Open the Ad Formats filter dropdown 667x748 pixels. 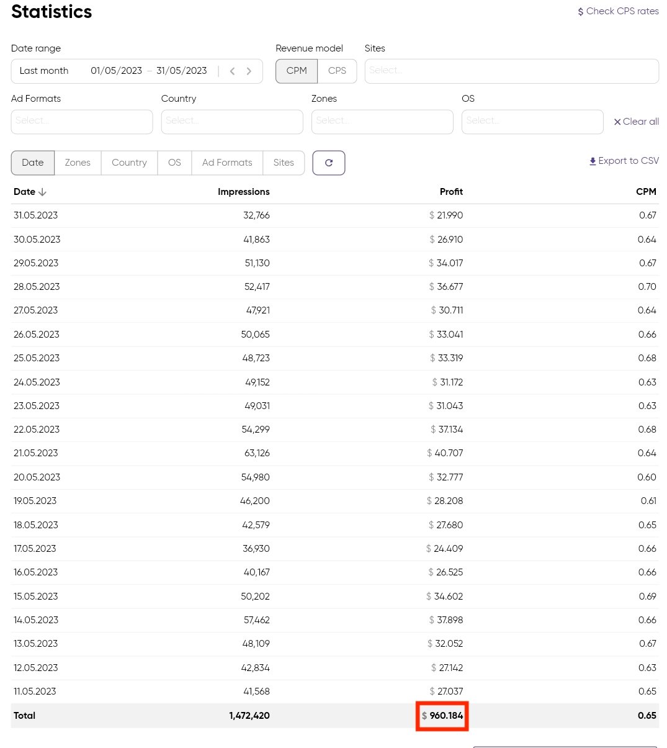[x=81, y=122]
